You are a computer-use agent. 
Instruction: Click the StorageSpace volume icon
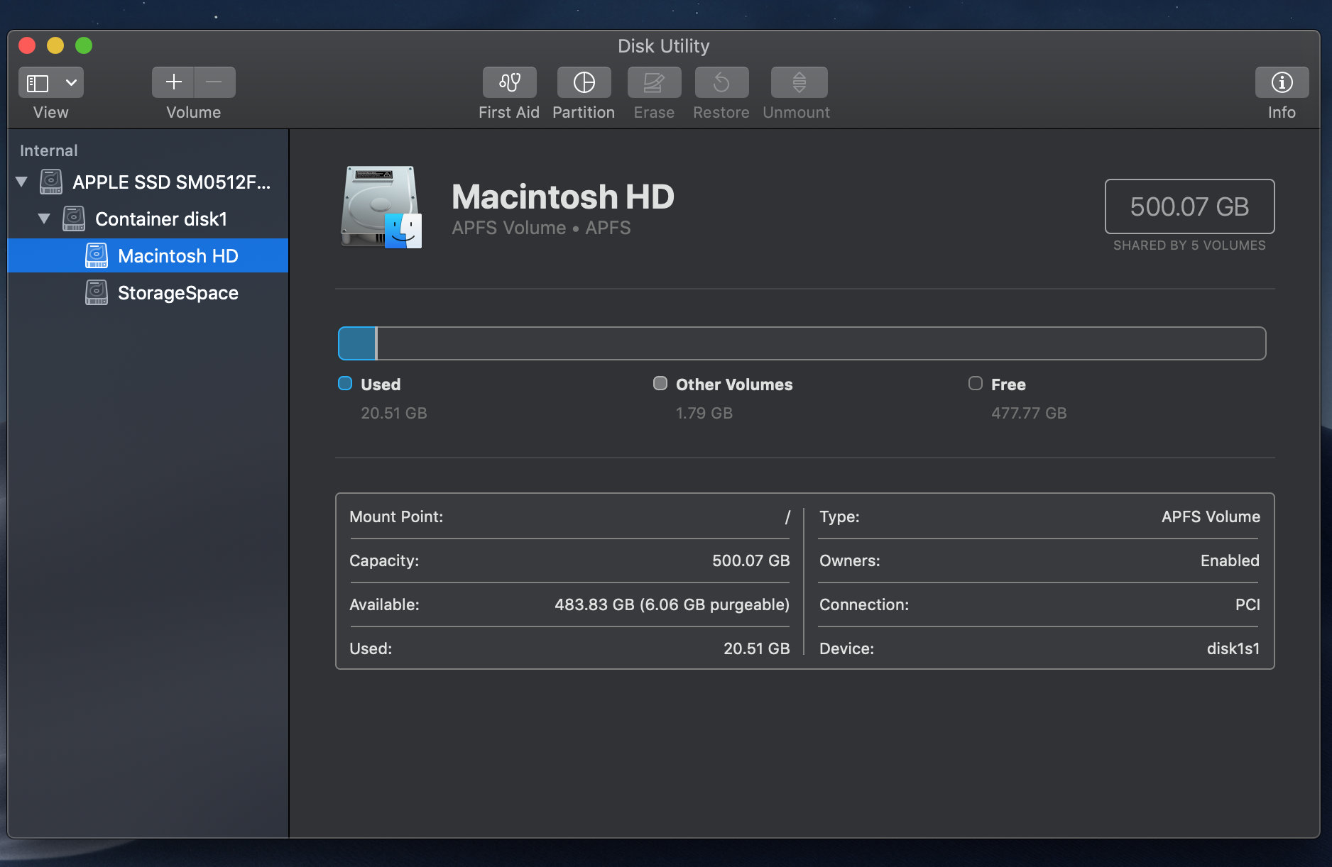97,292
